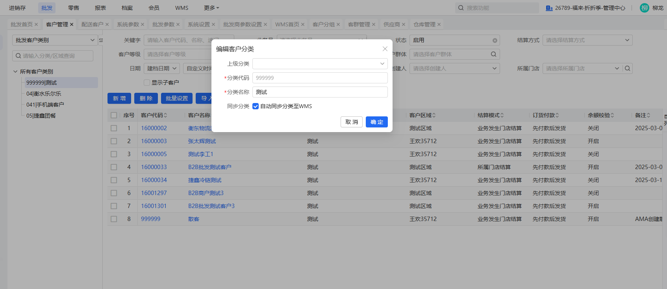667x289 pixels.
Task: Close the 仓库管理 tab via its X
Action: (439, 24)
